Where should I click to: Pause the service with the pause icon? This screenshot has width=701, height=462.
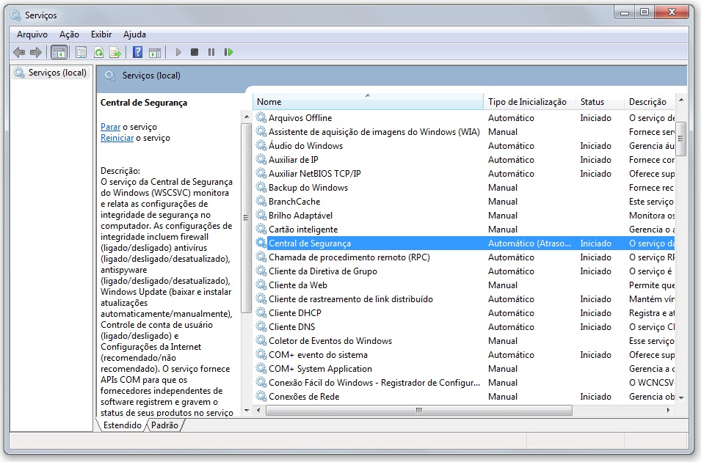point(211,52)
